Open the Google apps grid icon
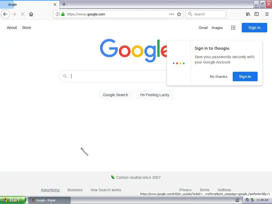272x204 pixels. pos(233,28)
